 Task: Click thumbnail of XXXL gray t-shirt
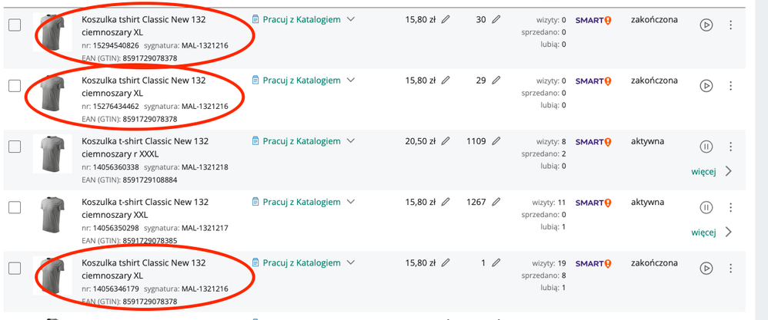click(52, 153)
